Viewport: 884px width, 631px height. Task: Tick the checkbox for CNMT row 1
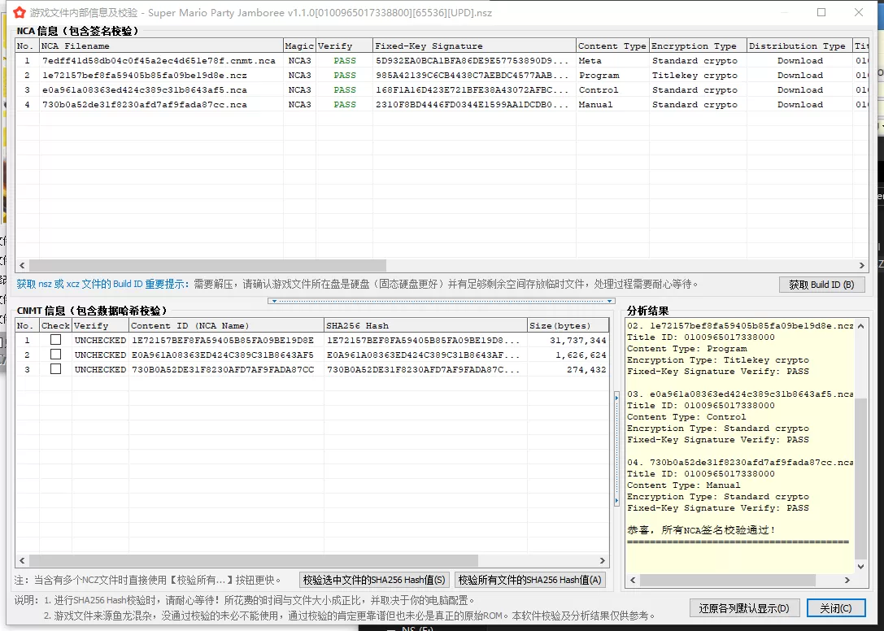[55, 340]
